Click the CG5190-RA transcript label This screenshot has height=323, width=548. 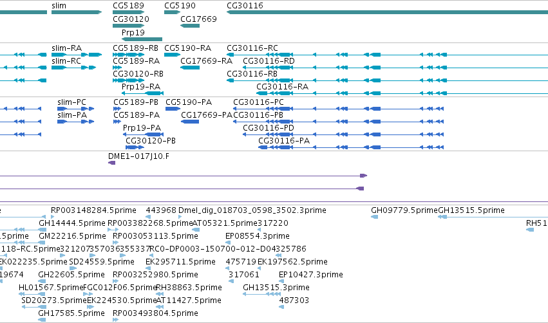click(x=187, y=48)
